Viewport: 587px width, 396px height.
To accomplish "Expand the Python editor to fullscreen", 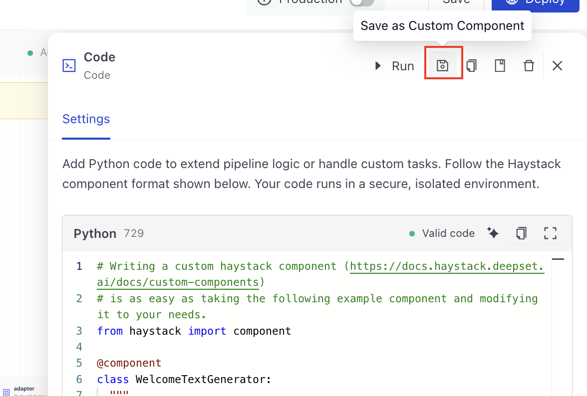I will (x=550, y=233).
